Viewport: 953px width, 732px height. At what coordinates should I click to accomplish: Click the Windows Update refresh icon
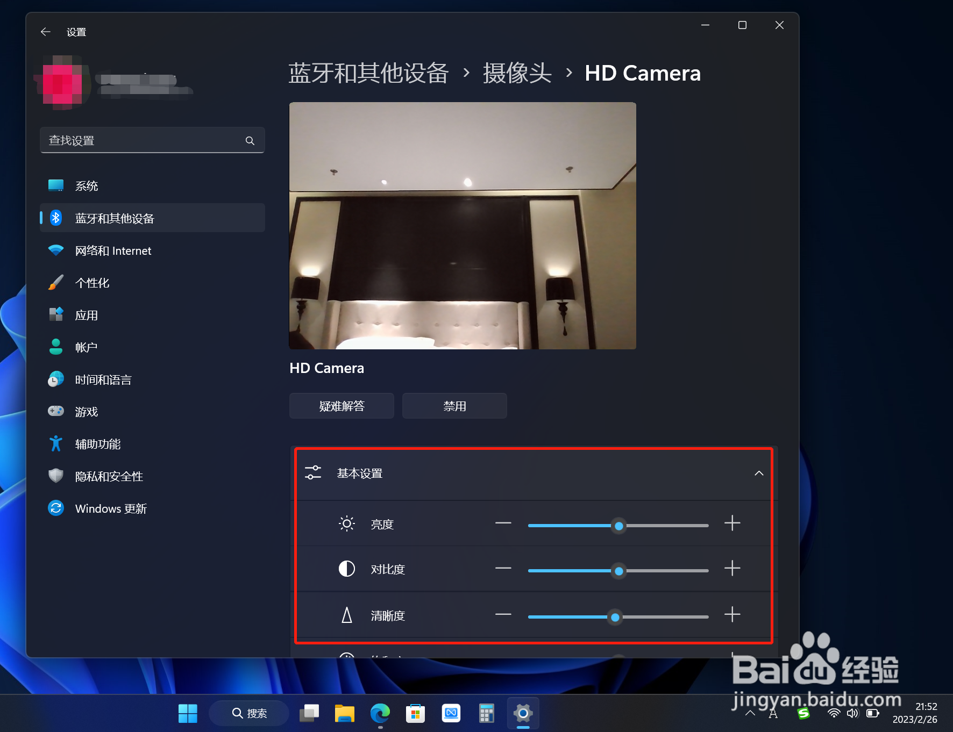click(56, 508)
